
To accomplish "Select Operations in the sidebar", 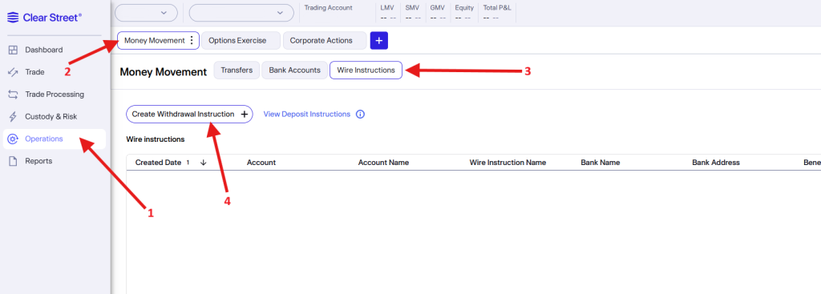I will pos(55,139).
